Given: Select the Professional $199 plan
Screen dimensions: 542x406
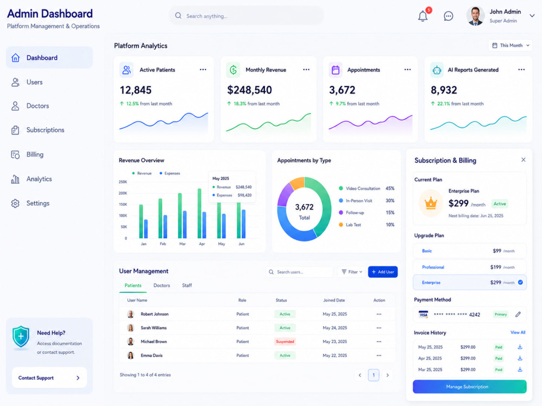Looking at the screenshot, I should click(469, 267).
